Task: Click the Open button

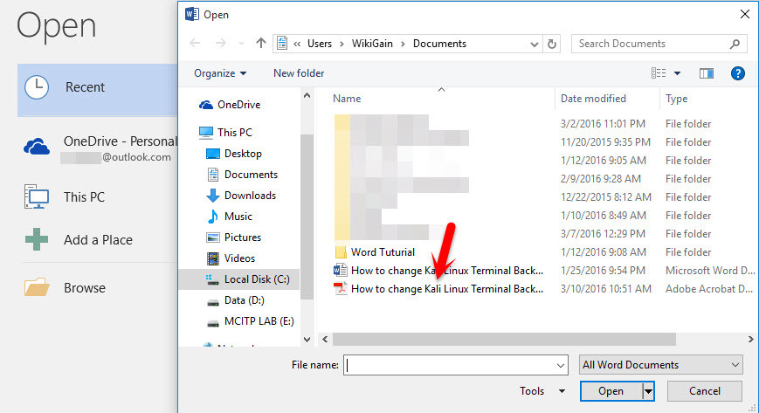Action: point(611,390)
